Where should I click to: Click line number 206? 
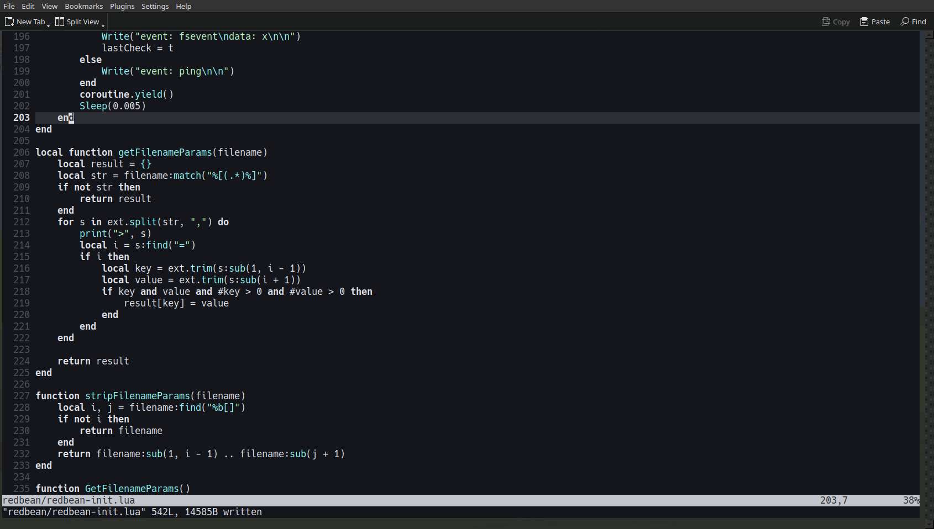(x=22, y=152)
